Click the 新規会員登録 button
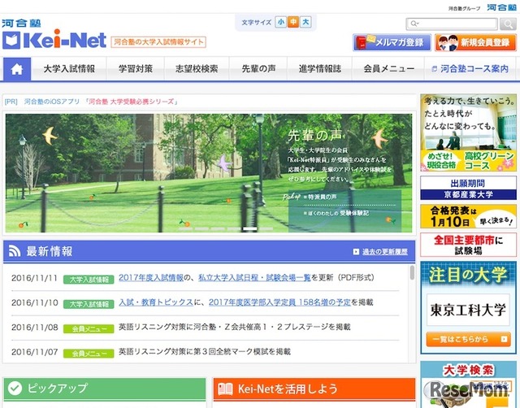This screenshot has width=520, height=408. [x=476, y=42]
